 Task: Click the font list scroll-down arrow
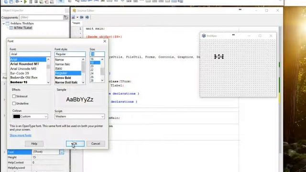click(48, 83)
